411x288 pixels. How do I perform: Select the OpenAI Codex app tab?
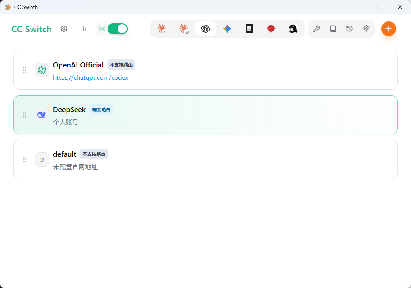click(x=205, y=29)
